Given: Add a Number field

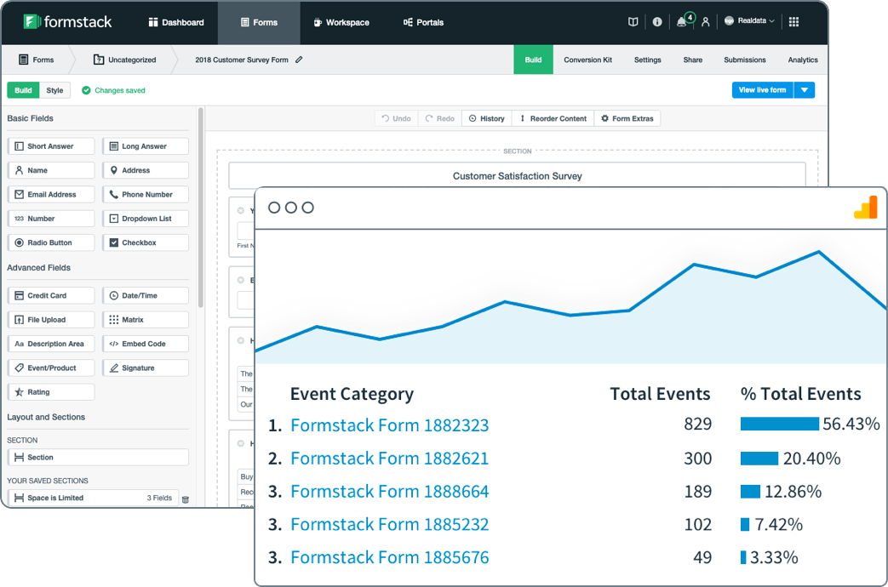Looking at the screenshot, I should (x=51, y=219).
